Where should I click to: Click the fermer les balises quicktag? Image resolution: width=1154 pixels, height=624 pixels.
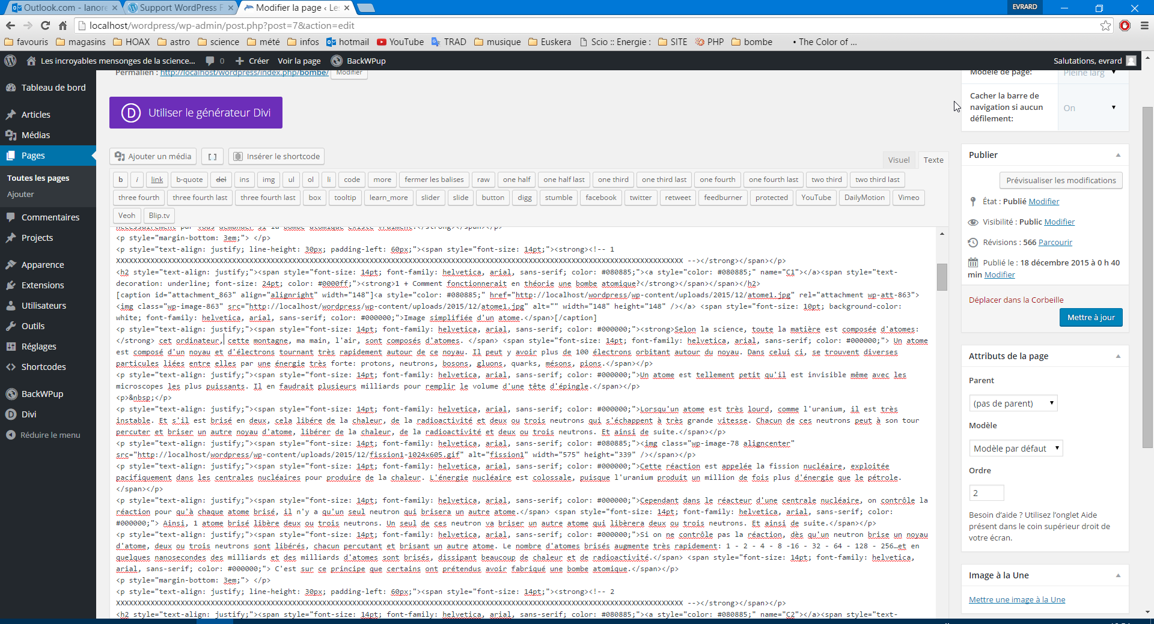(x=434, y=180)
